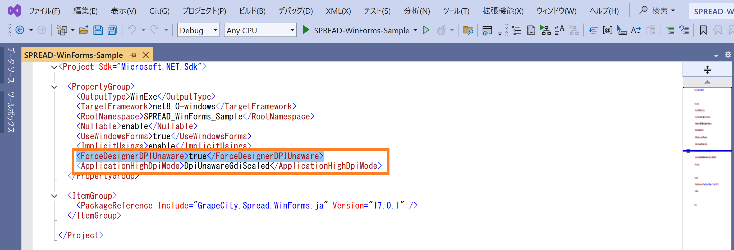
Task: Open the 検索 search dropdown
Action: click(657, 11)
